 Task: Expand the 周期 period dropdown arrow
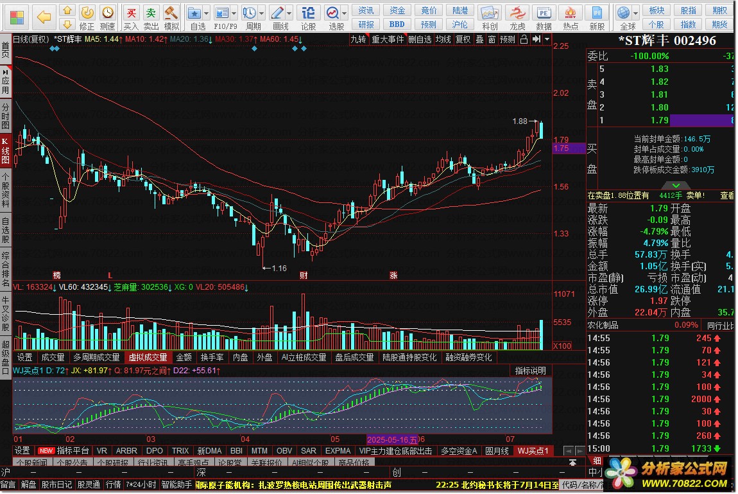(262, 13)
